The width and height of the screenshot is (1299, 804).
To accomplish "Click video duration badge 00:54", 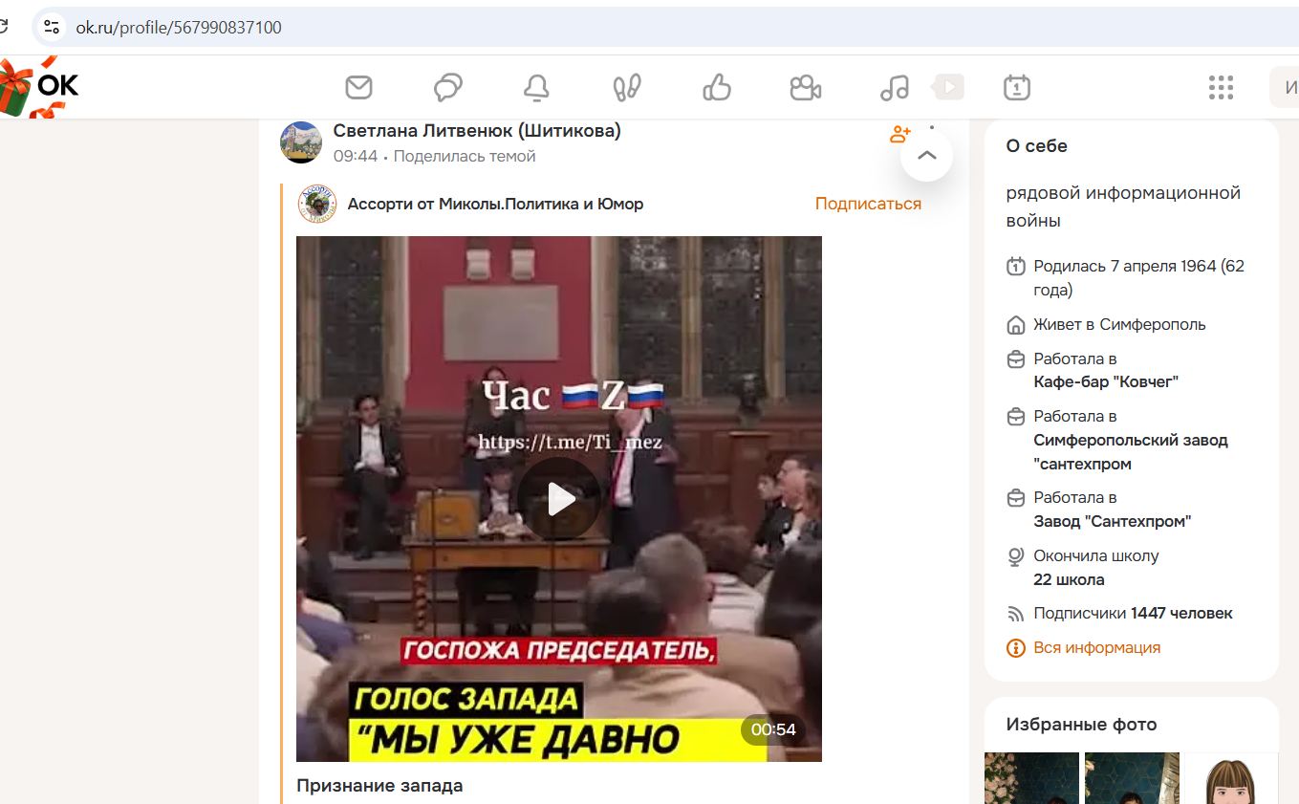I will [772, 729].
